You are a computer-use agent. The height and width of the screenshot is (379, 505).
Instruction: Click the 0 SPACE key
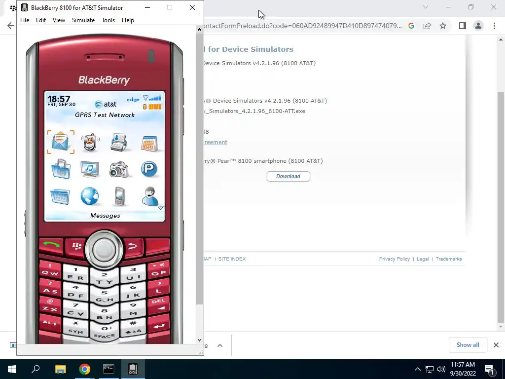click(105, 332)
